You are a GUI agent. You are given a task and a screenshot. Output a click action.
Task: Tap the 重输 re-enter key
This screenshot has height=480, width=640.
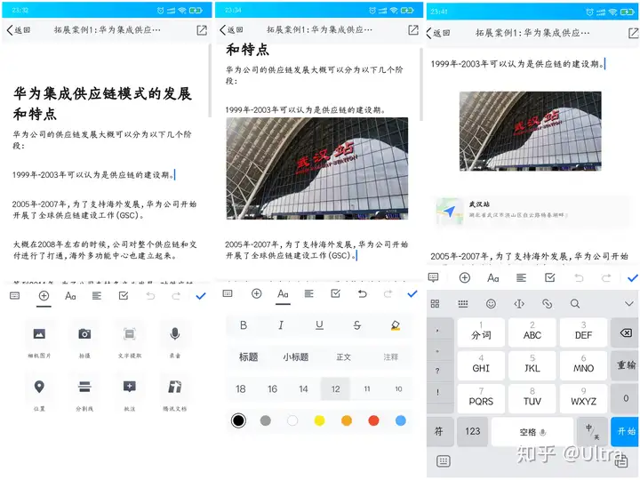tap(625, 365)
